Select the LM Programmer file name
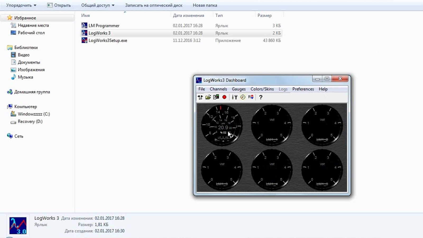The height and width of the screenshot is (238, 423). pos(104,26)
